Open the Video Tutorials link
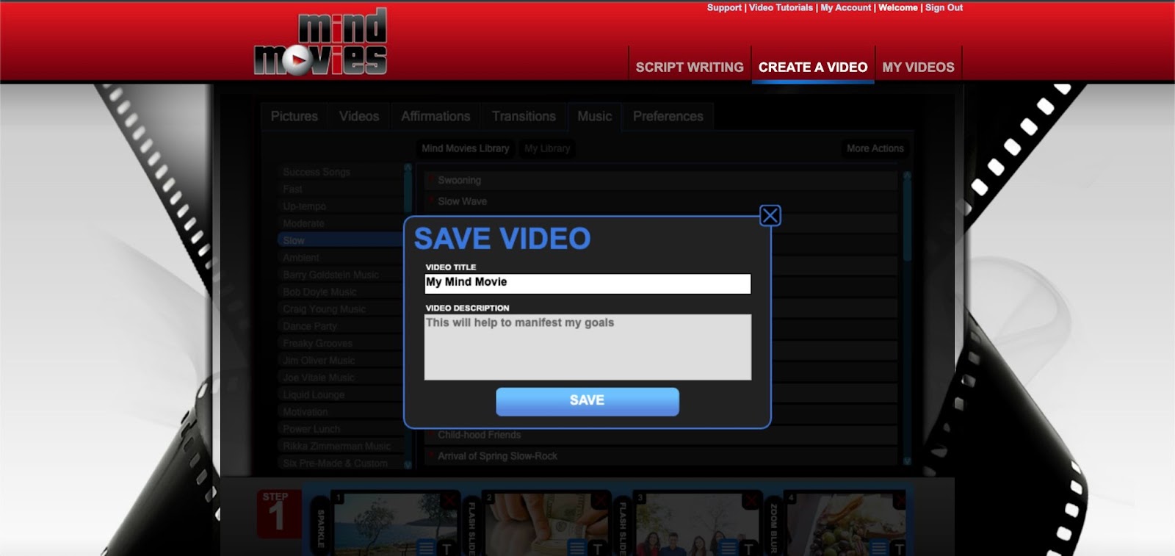 [x=781, y=7]
